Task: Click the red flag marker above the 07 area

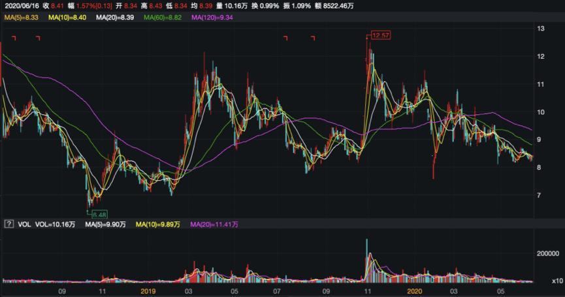Action: [x=285, y=39]
